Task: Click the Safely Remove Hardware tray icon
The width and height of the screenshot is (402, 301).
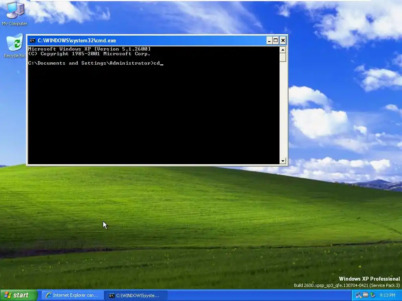Action: point(373,295)
